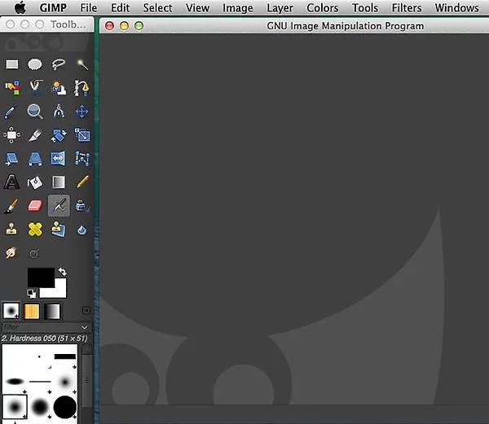489x424 pixels.
Task: Activate the Dodge/Burn tool
Action: pyautogui.click(x=34, y=253)
